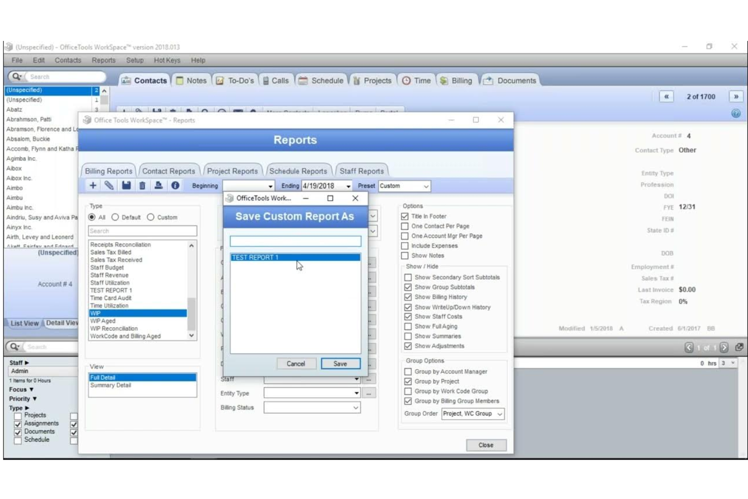Click the blue help question icon

pyautogui.click(x=736, y=113)
